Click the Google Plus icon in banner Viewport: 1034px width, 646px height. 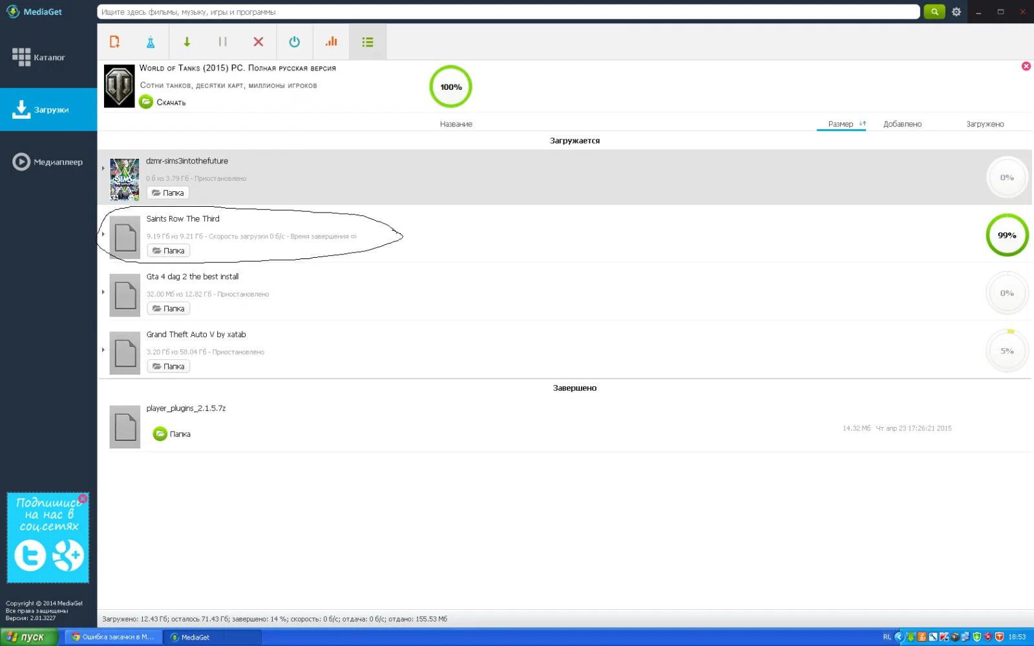68,556
